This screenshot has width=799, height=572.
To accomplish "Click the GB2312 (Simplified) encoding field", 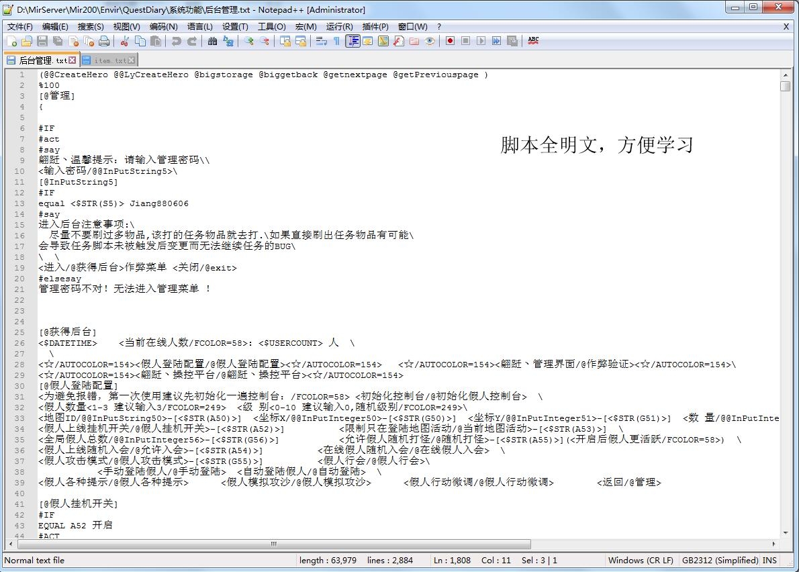I will tap(720, 560).
